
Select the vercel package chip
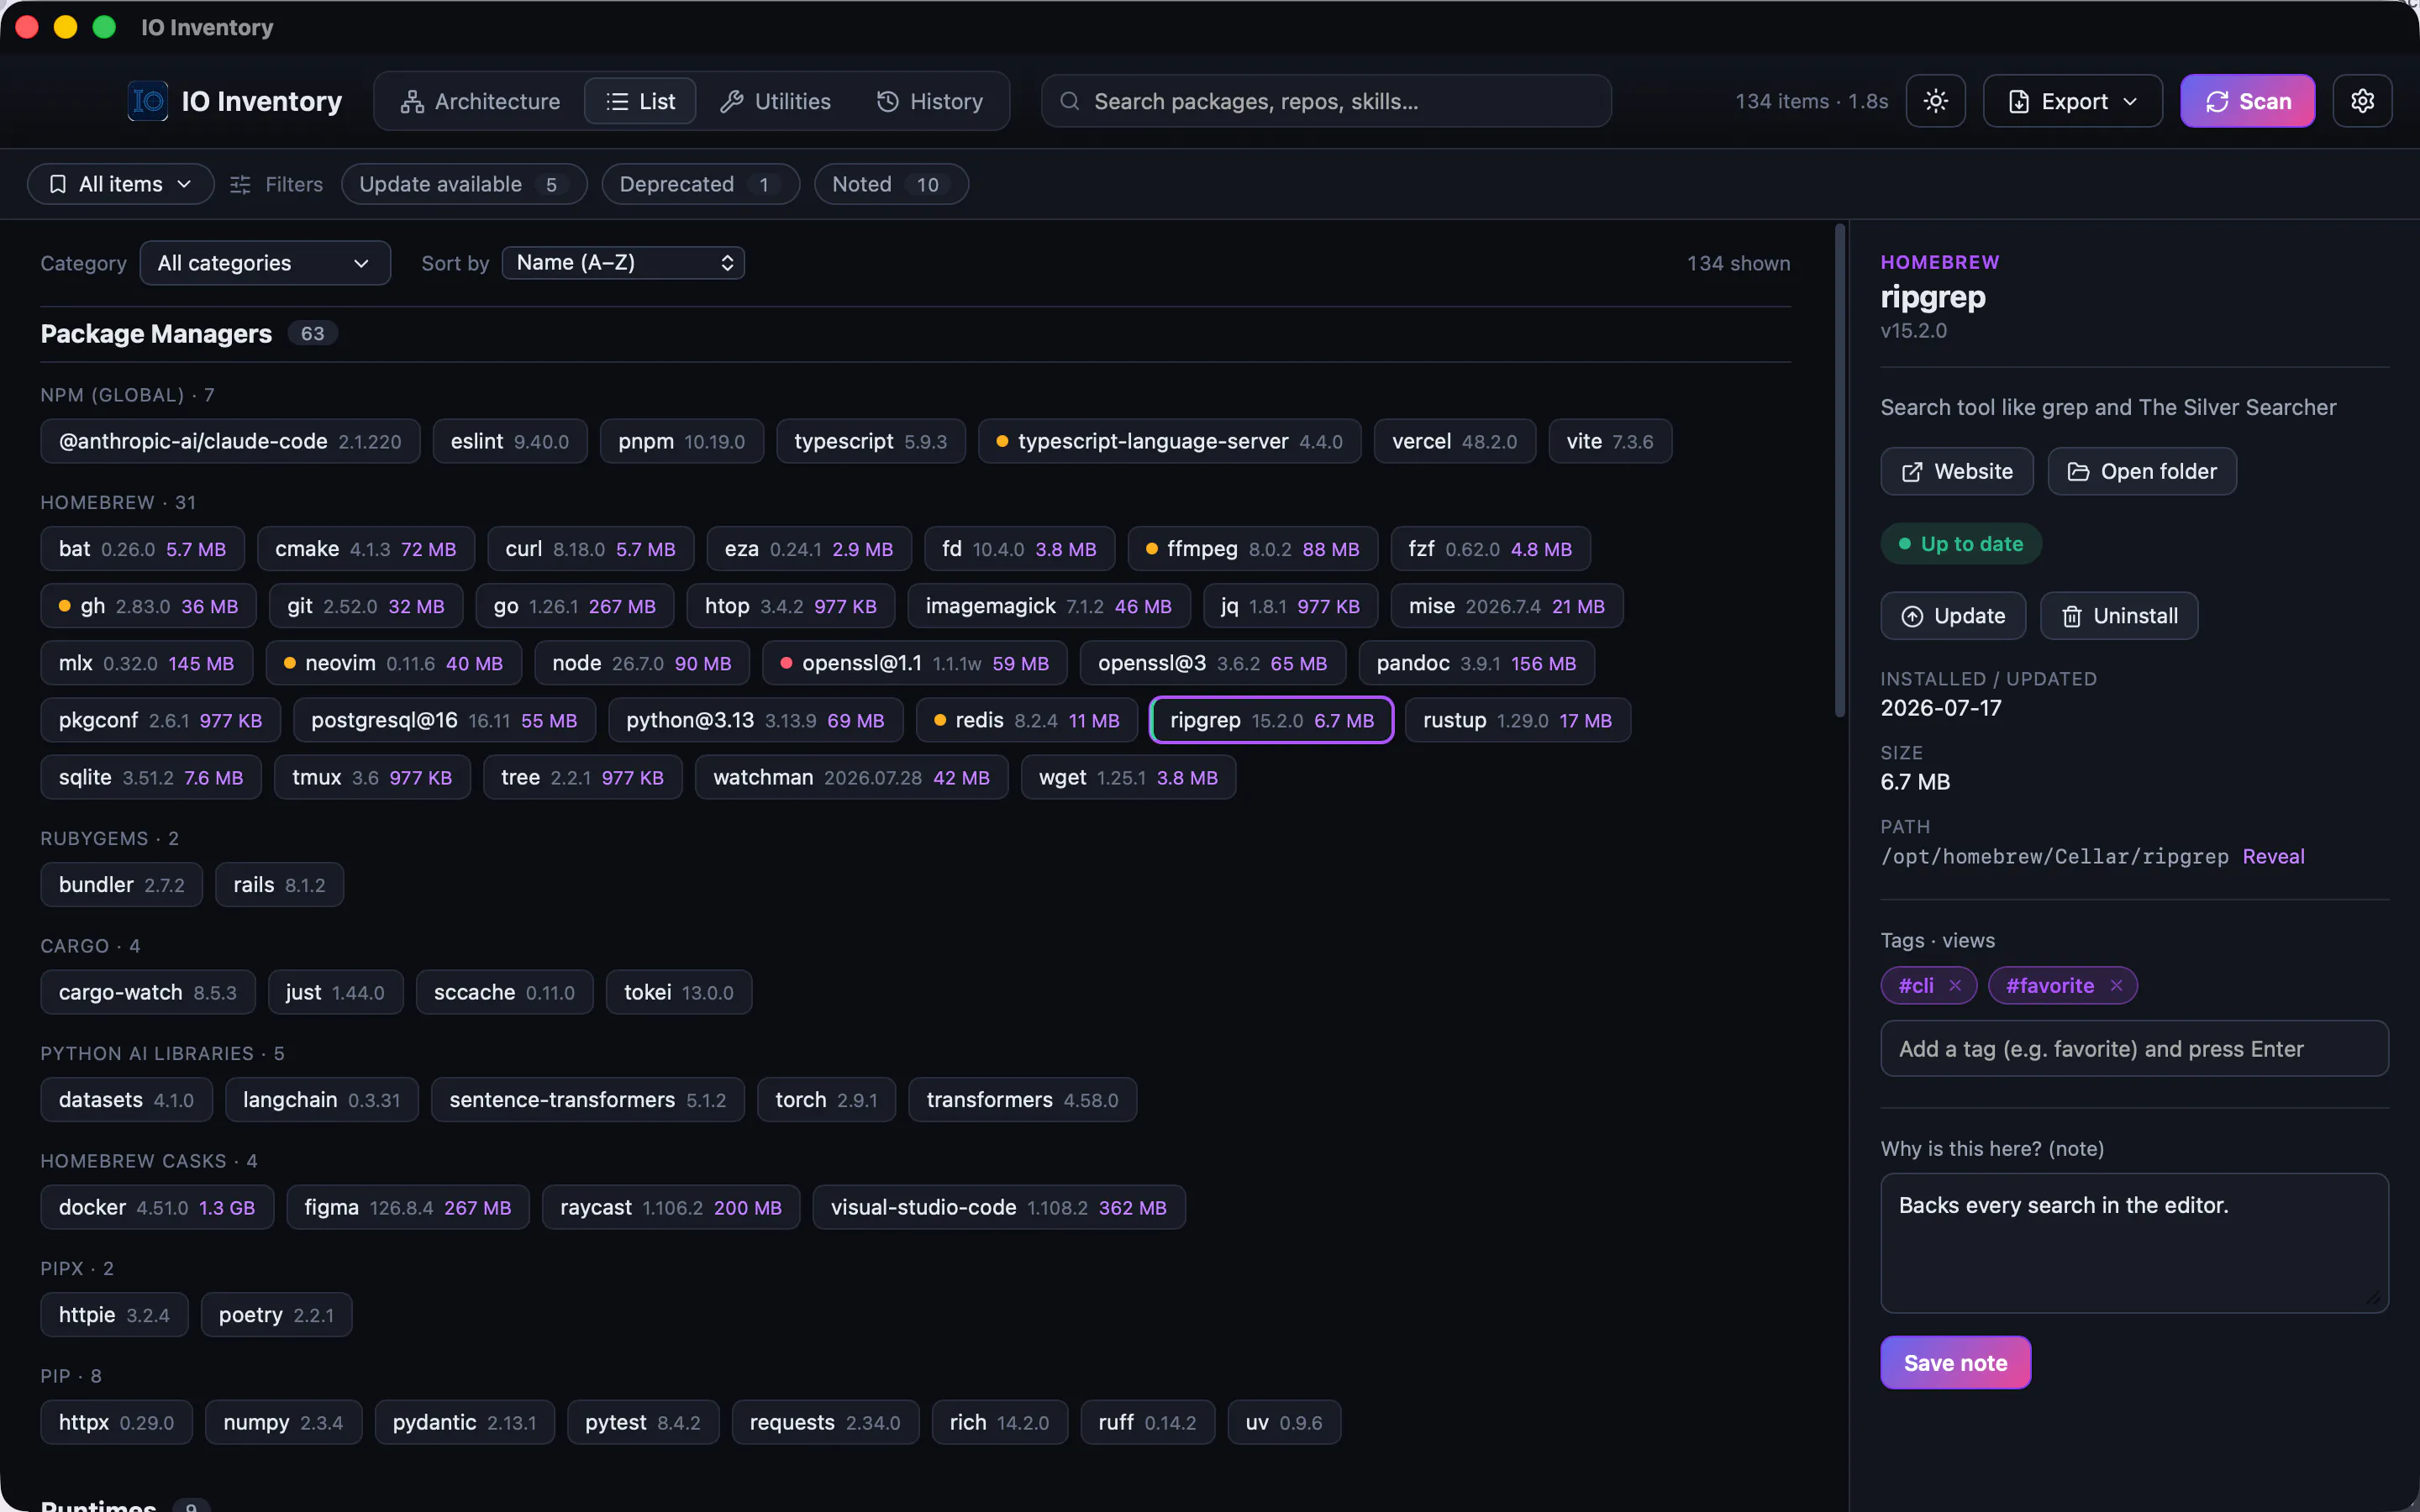(1454, 441)
